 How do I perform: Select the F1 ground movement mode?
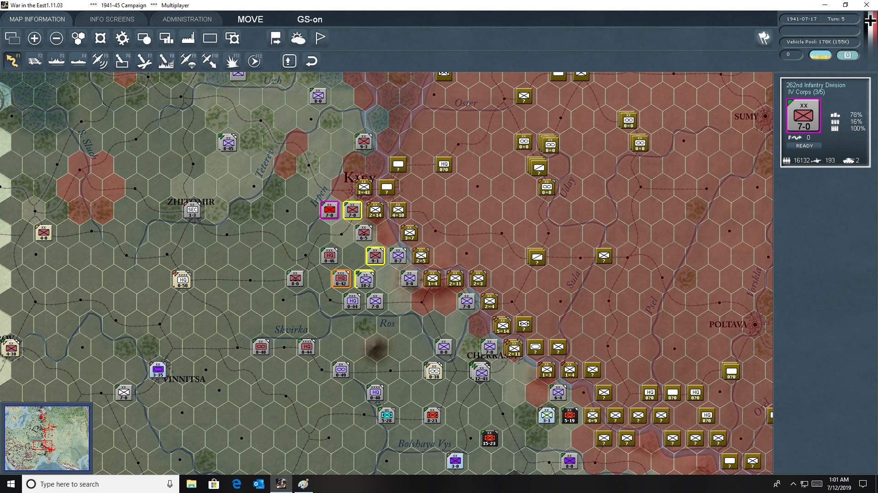[12, 61]
